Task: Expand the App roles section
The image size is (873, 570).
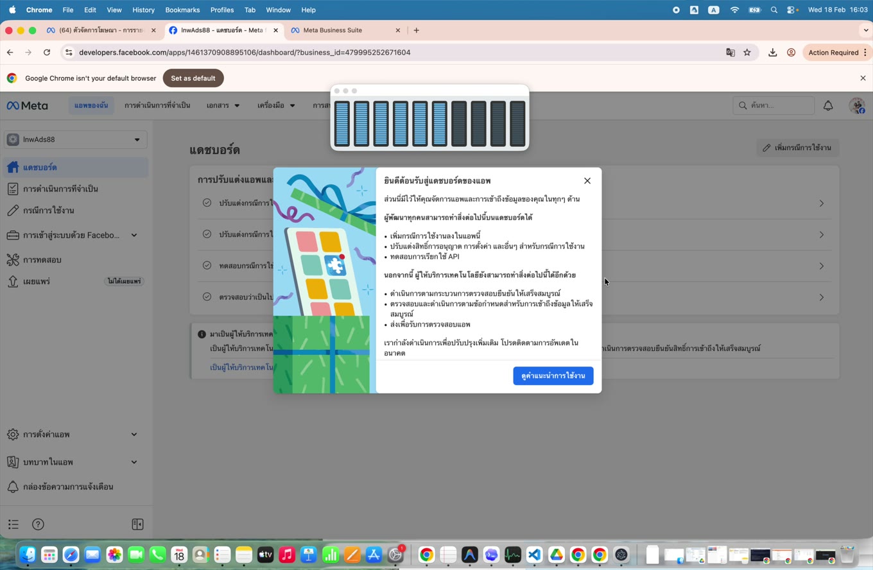Action: pyautogui.click(x=76, y=462)
